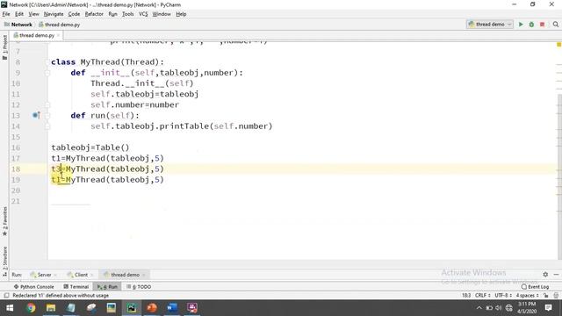Open the Event Log
The image size is (562, 316).
[535, 287]
